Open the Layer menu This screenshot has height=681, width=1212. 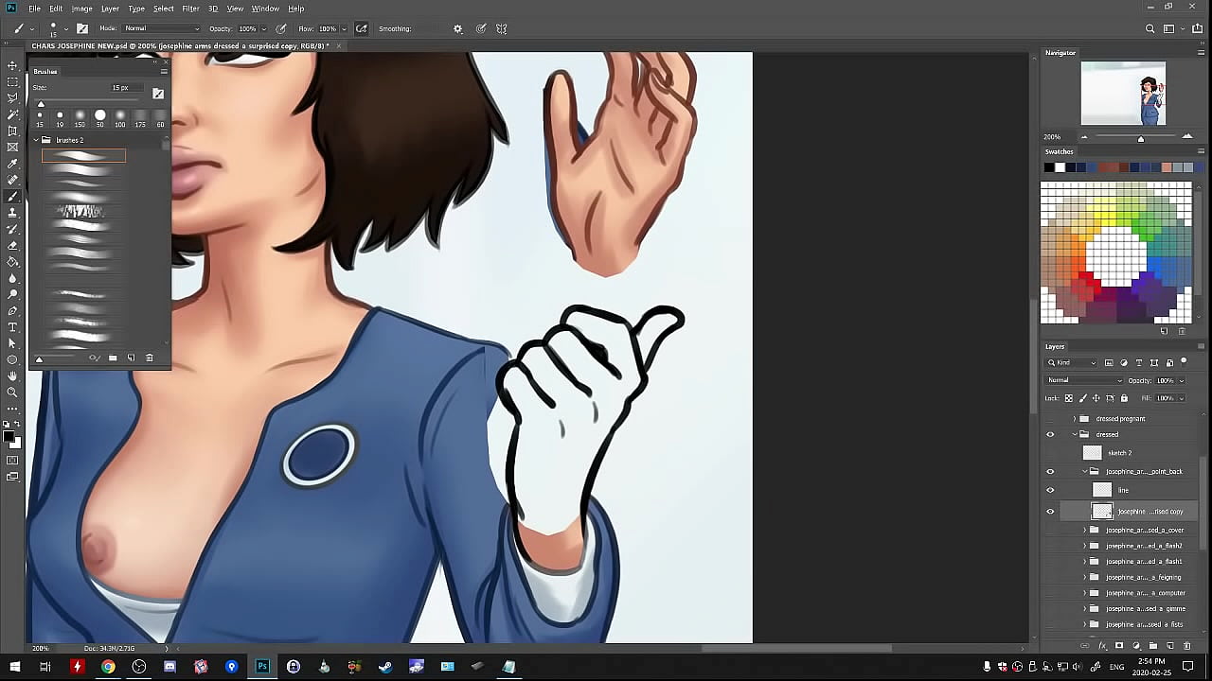pyautogui.click(x=110, y=9)
